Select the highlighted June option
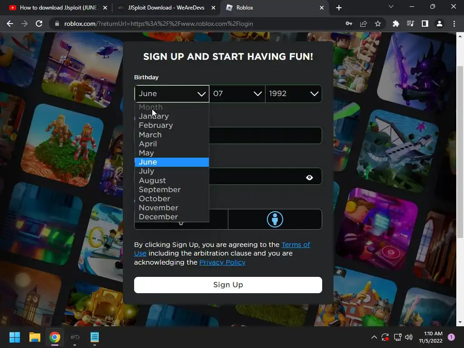This screenshot has width=464, height=348. pos(172,162)
